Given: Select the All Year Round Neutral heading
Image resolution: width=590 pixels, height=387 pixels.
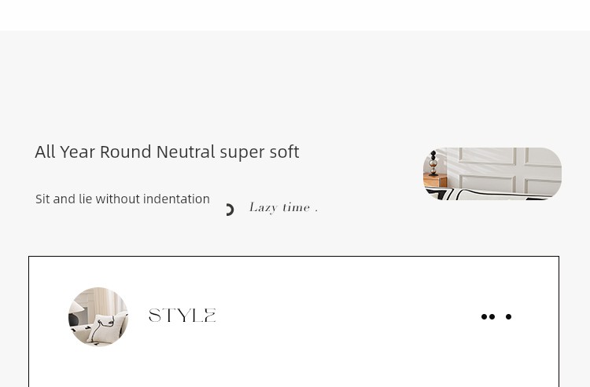Looking at the screenshot, I should (167, 152).
